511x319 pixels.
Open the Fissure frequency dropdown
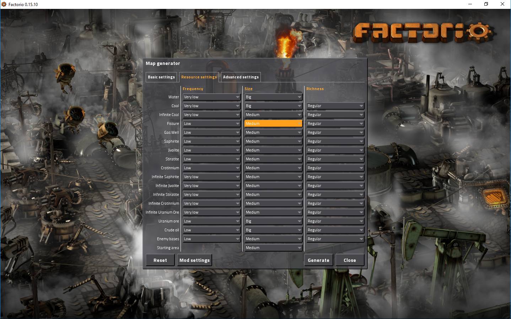[x=212, y=123]
